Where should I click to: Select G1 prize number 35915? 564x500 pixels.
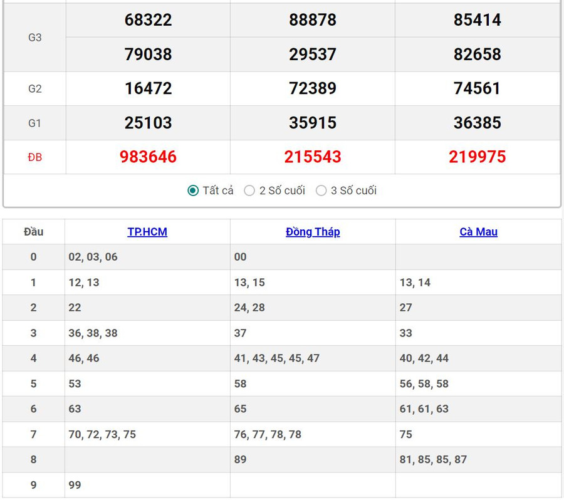pyautogui.click(x=313, y=123)
